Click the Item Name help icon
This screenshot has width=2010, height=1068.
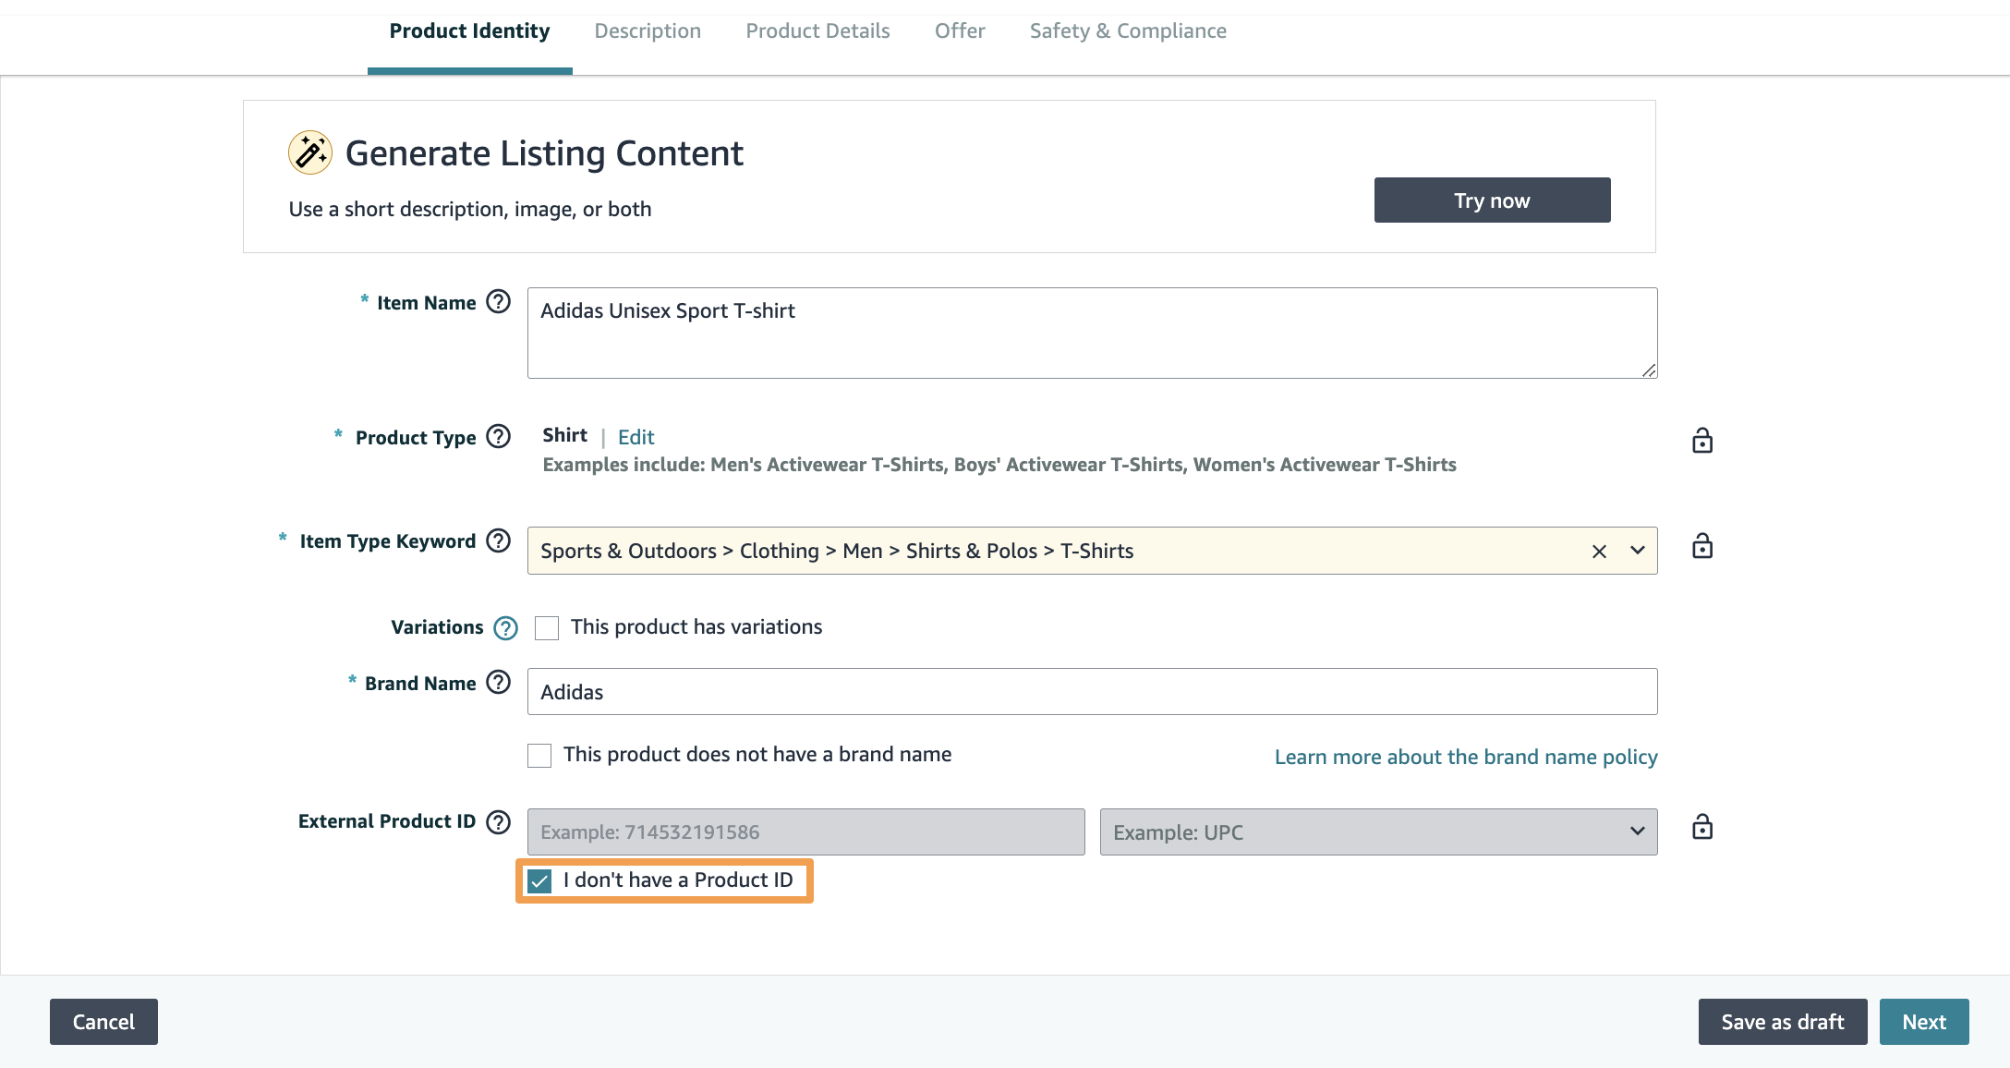[x=498, y=302]
